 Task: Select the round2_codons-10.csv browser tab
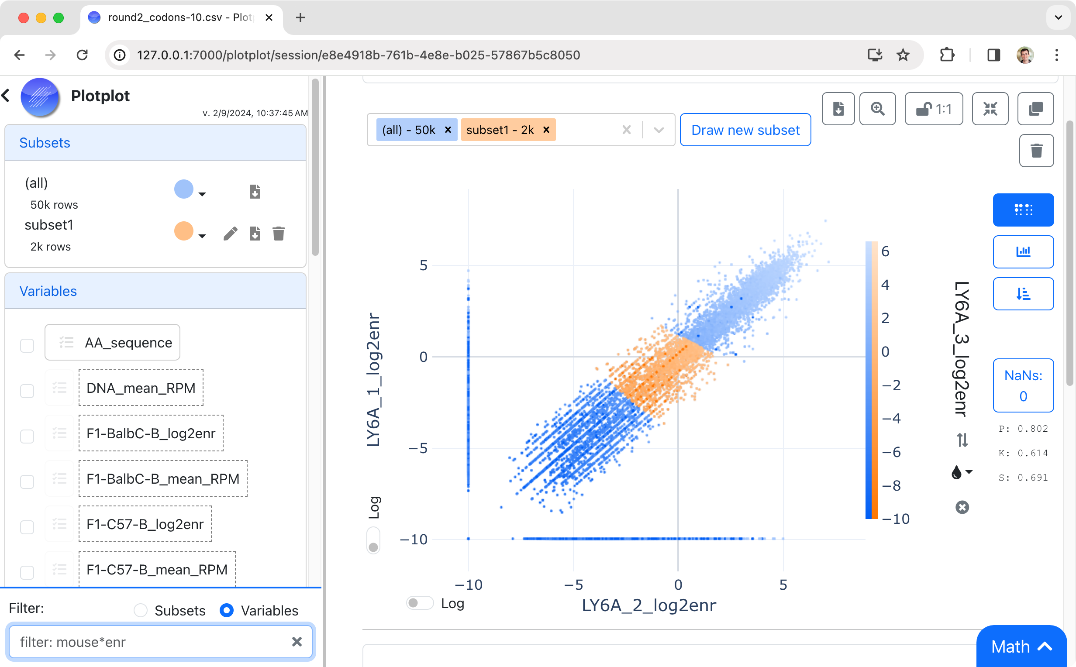coord(181,17)
